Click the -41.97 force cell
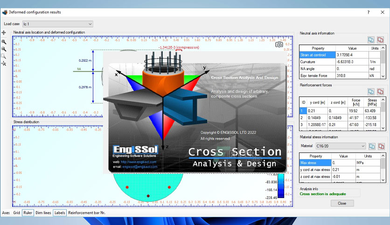This screenshot has width=390, height=225. click(x=356, y=118)
